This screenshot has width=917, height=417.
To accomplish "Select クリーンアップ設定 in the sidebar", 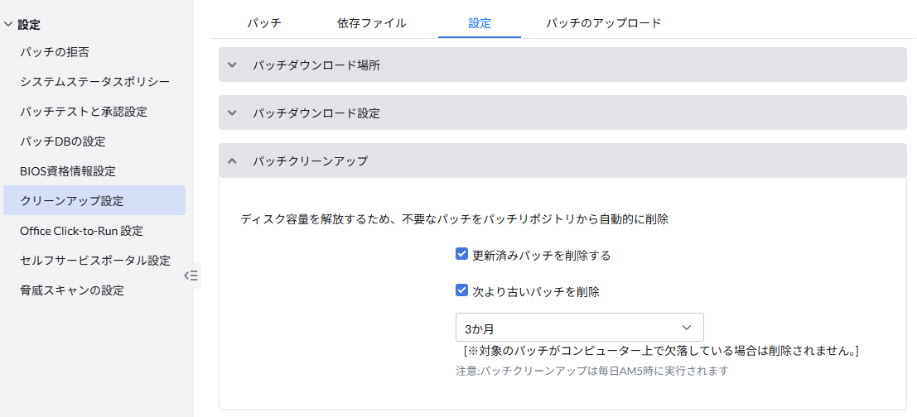I will (x=71, y=201).
